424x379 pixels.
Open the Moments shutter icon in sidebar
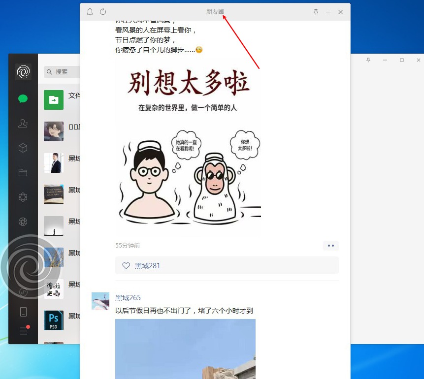pos(23,221)
